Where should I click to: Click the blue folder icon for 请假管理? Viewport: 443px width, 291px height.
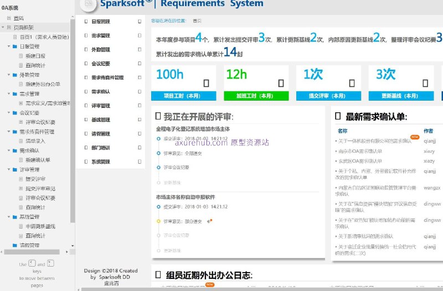pyautogui.click(x=15, y=245)
